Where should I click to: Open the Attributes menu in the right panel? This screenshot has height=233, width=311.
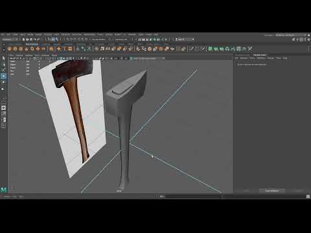[x=261, y=58]
